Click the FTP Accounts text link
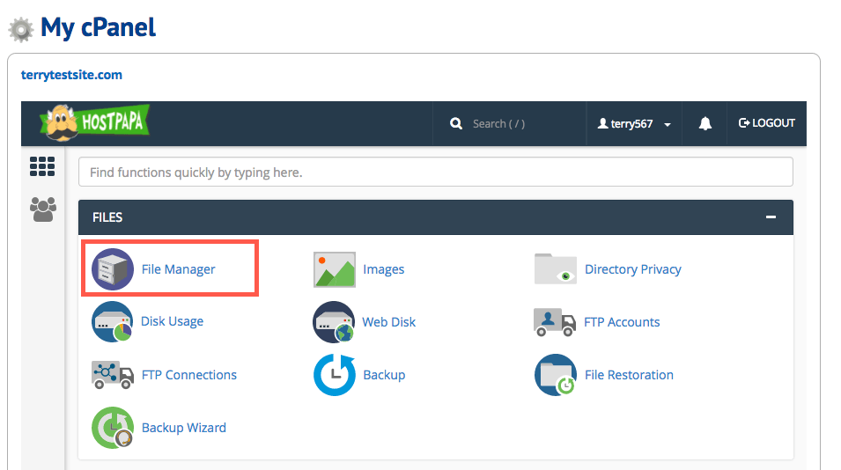Screen dimensions: 841x470 pyautogui.click(x=622, y=321)
